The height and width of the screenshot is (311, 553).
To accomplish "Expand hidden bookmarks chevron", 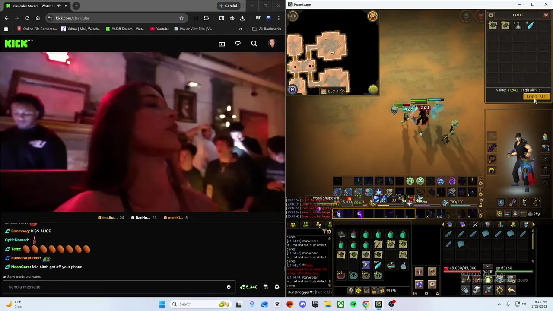I will (x=241, y=29).
